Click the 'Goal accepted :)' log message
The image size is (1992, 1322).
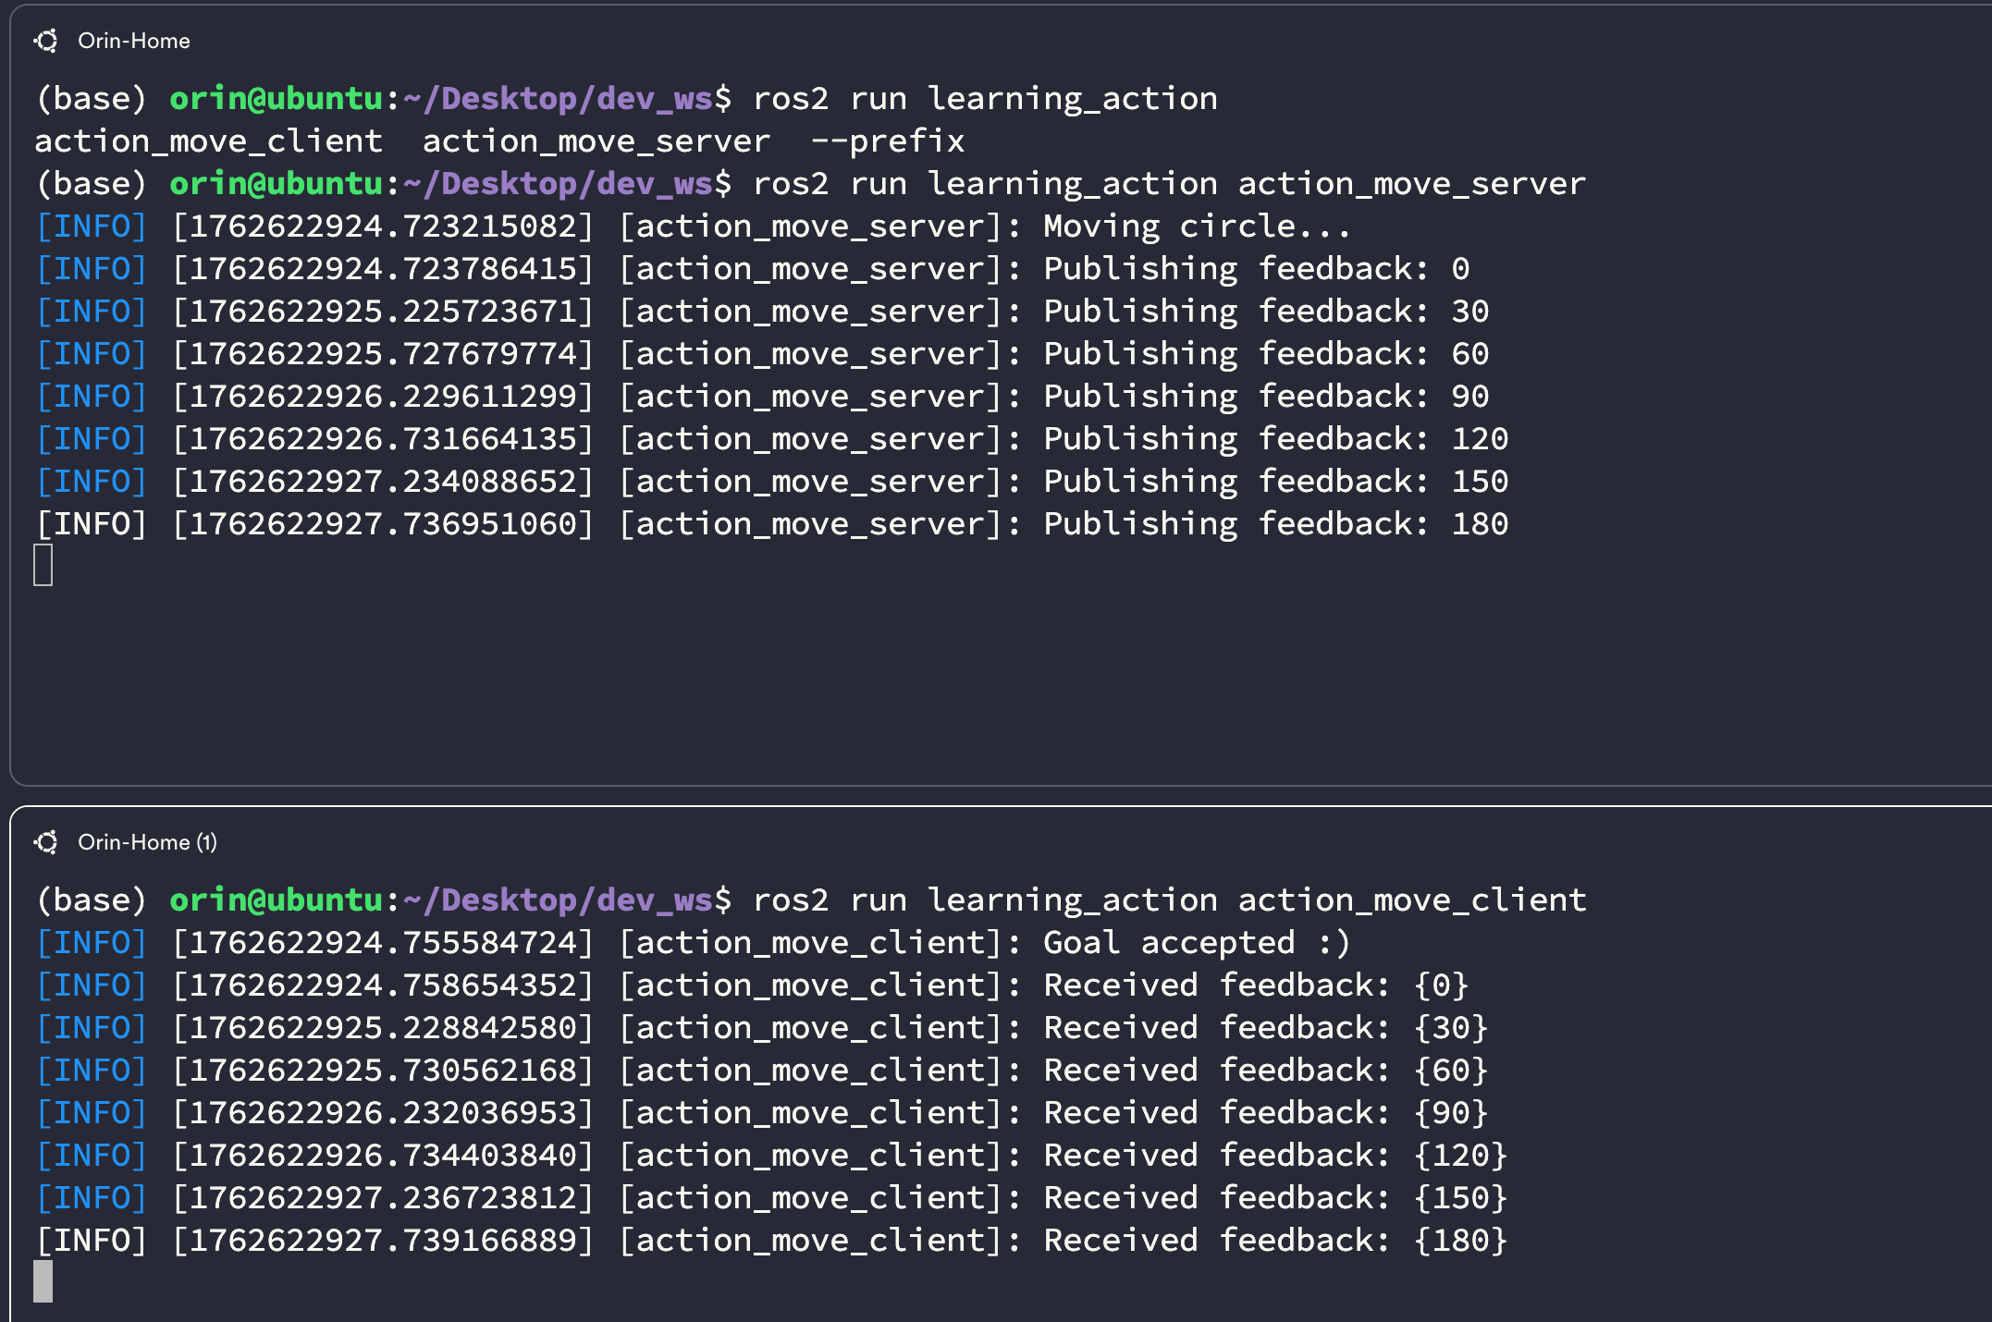coord(1196,943)
